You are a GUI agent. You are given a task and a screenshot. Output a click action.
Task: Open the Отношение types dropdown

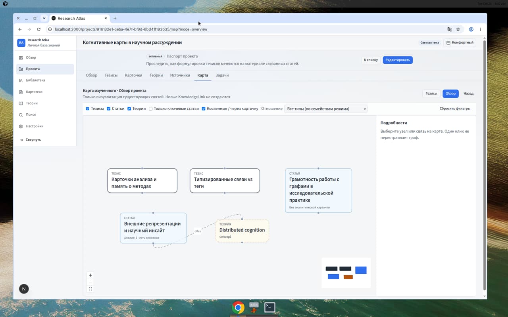[326, 109]
